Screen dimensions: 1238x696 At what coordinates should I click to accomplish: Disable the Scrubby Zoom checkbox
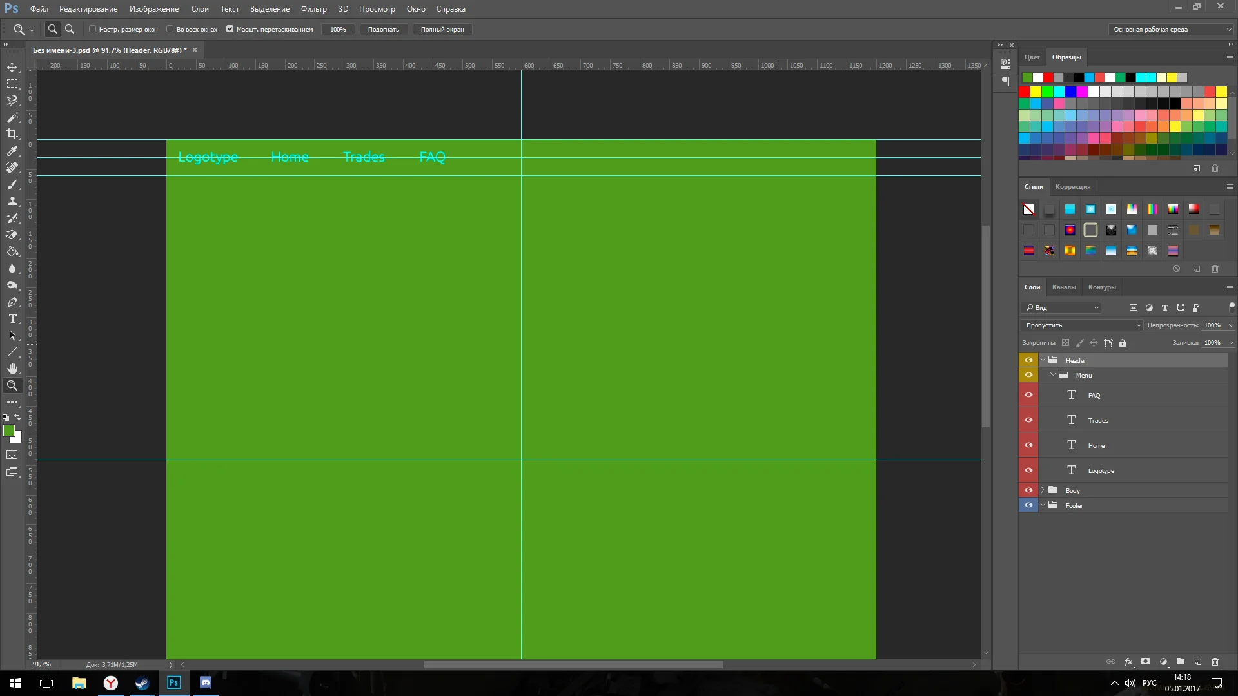(230, 29)
